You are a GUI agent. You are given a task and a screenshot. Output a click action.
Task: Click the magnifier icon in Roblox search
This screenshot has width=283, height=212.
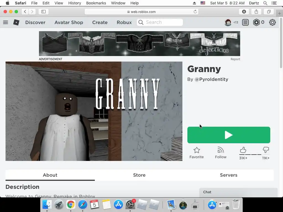[141, 22]
